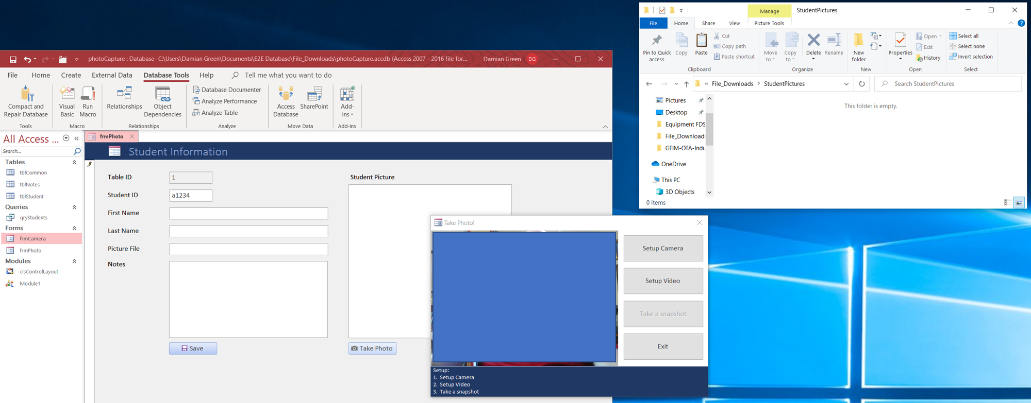The width and height of the screenshot is (1031, 403).
Task: Open the External Data ribbon tab
Action: point(112,75)
